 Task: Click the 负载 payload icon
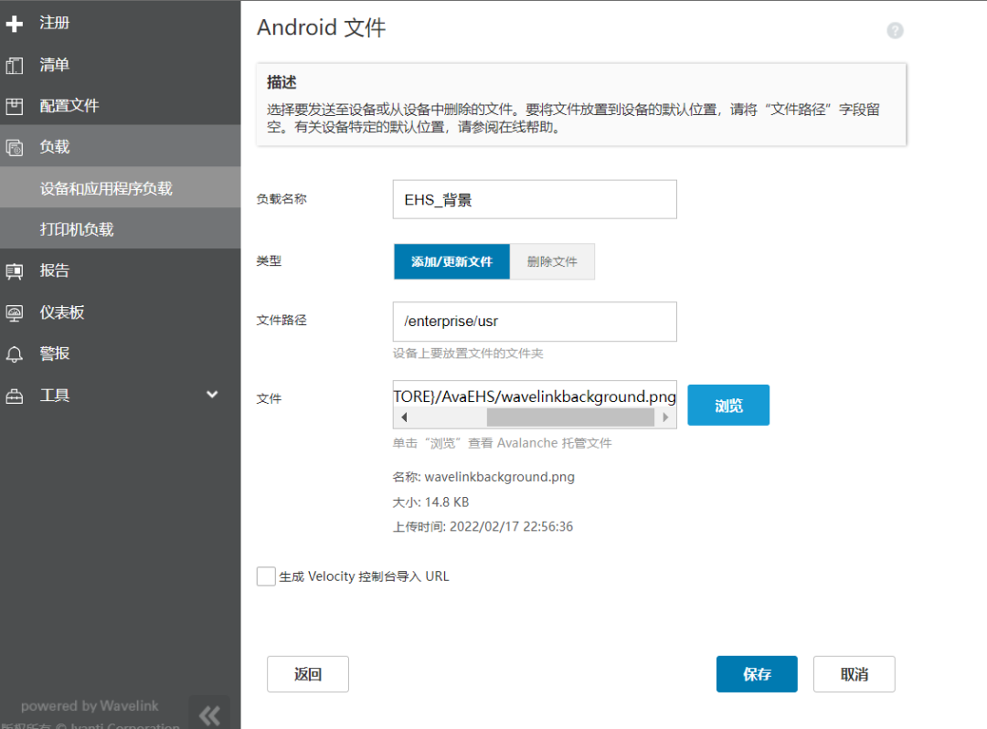15,147
